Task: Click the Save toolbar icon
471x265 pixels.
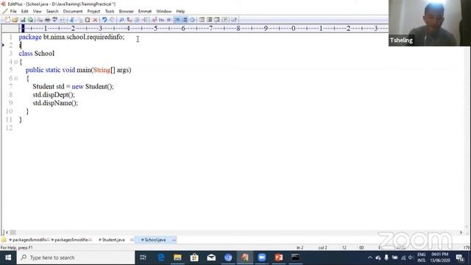Action: (x=23, y=20)
